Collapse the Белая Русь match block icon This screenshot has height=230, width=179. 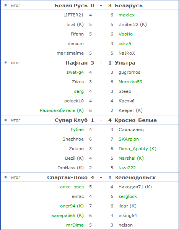coord(6,5)
